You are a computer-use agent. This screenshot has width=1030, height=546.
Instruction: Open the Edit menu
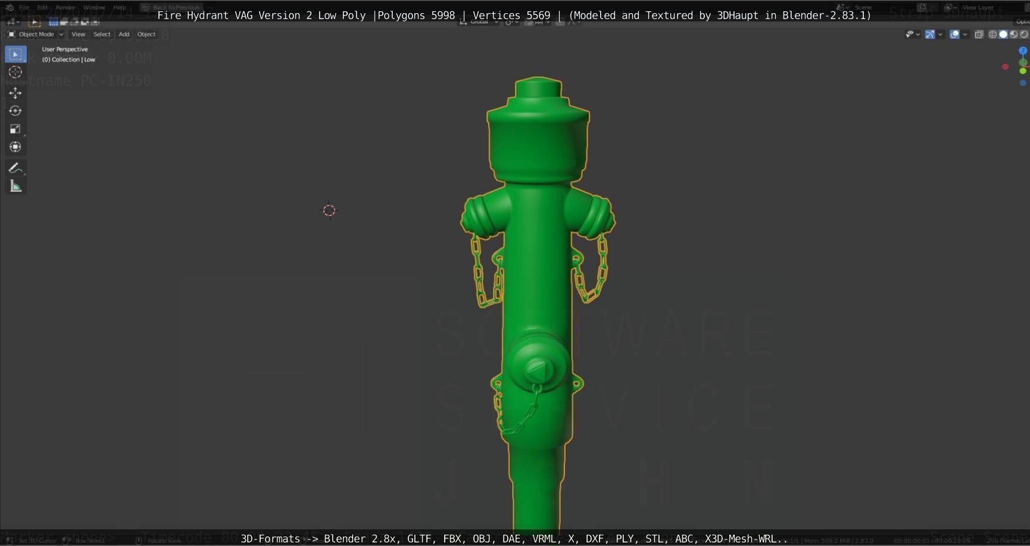tap(42, 8)
